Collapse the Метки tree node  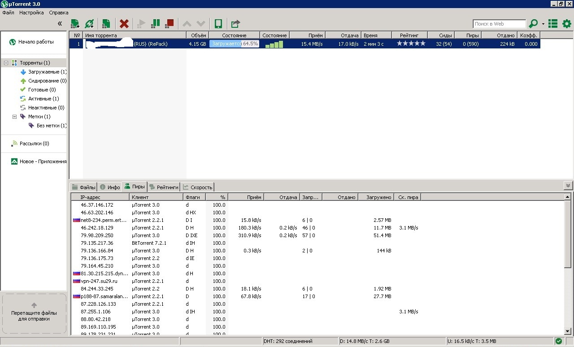click(x=14, y=117)
